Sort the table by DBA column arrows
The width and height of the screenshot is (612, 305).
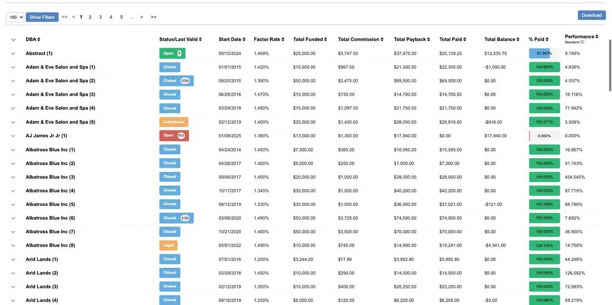click(38, 40)
